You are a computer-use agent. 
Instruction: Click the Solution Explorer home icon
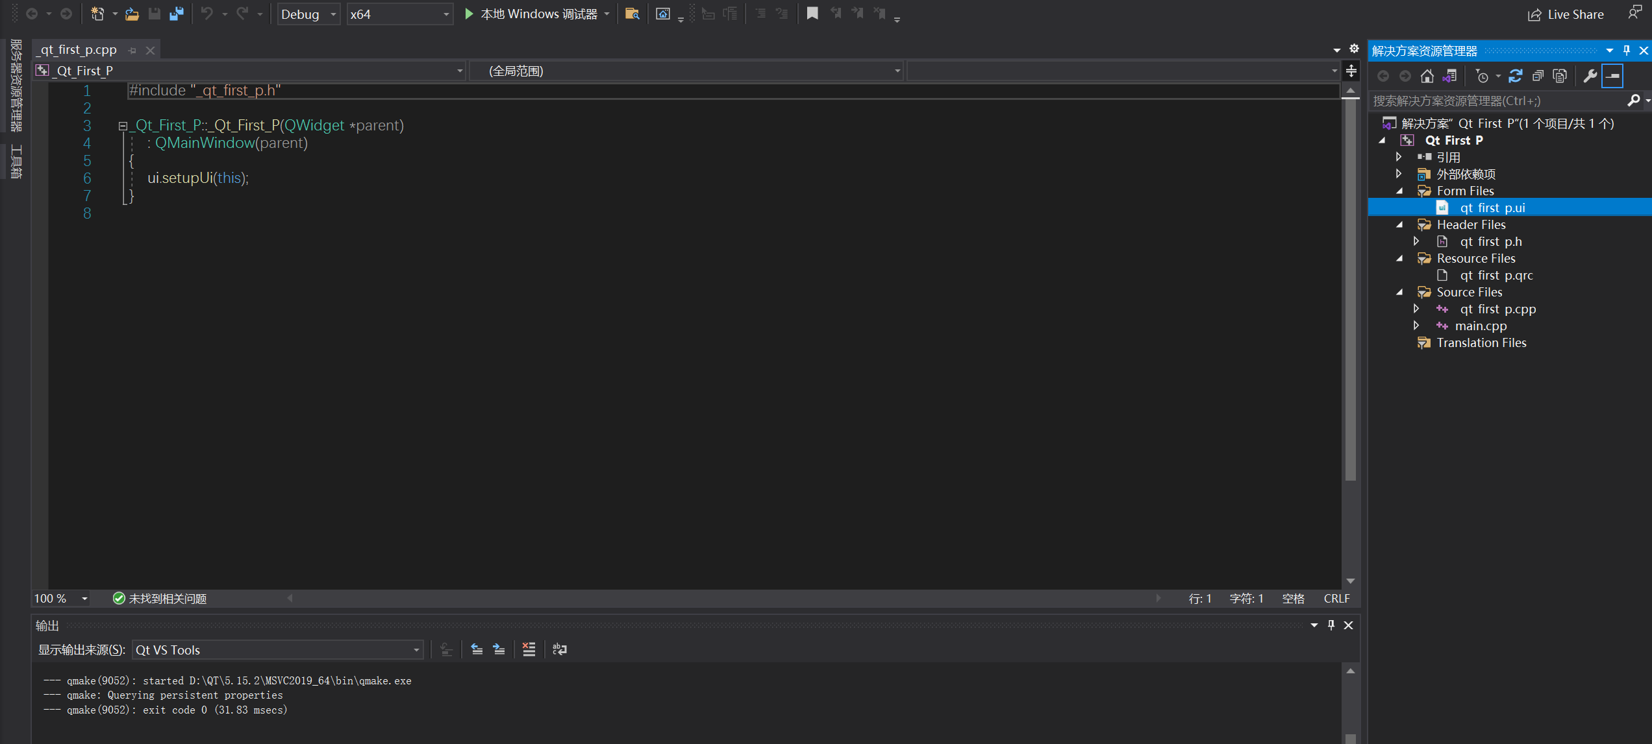[x=1427, y=77]
